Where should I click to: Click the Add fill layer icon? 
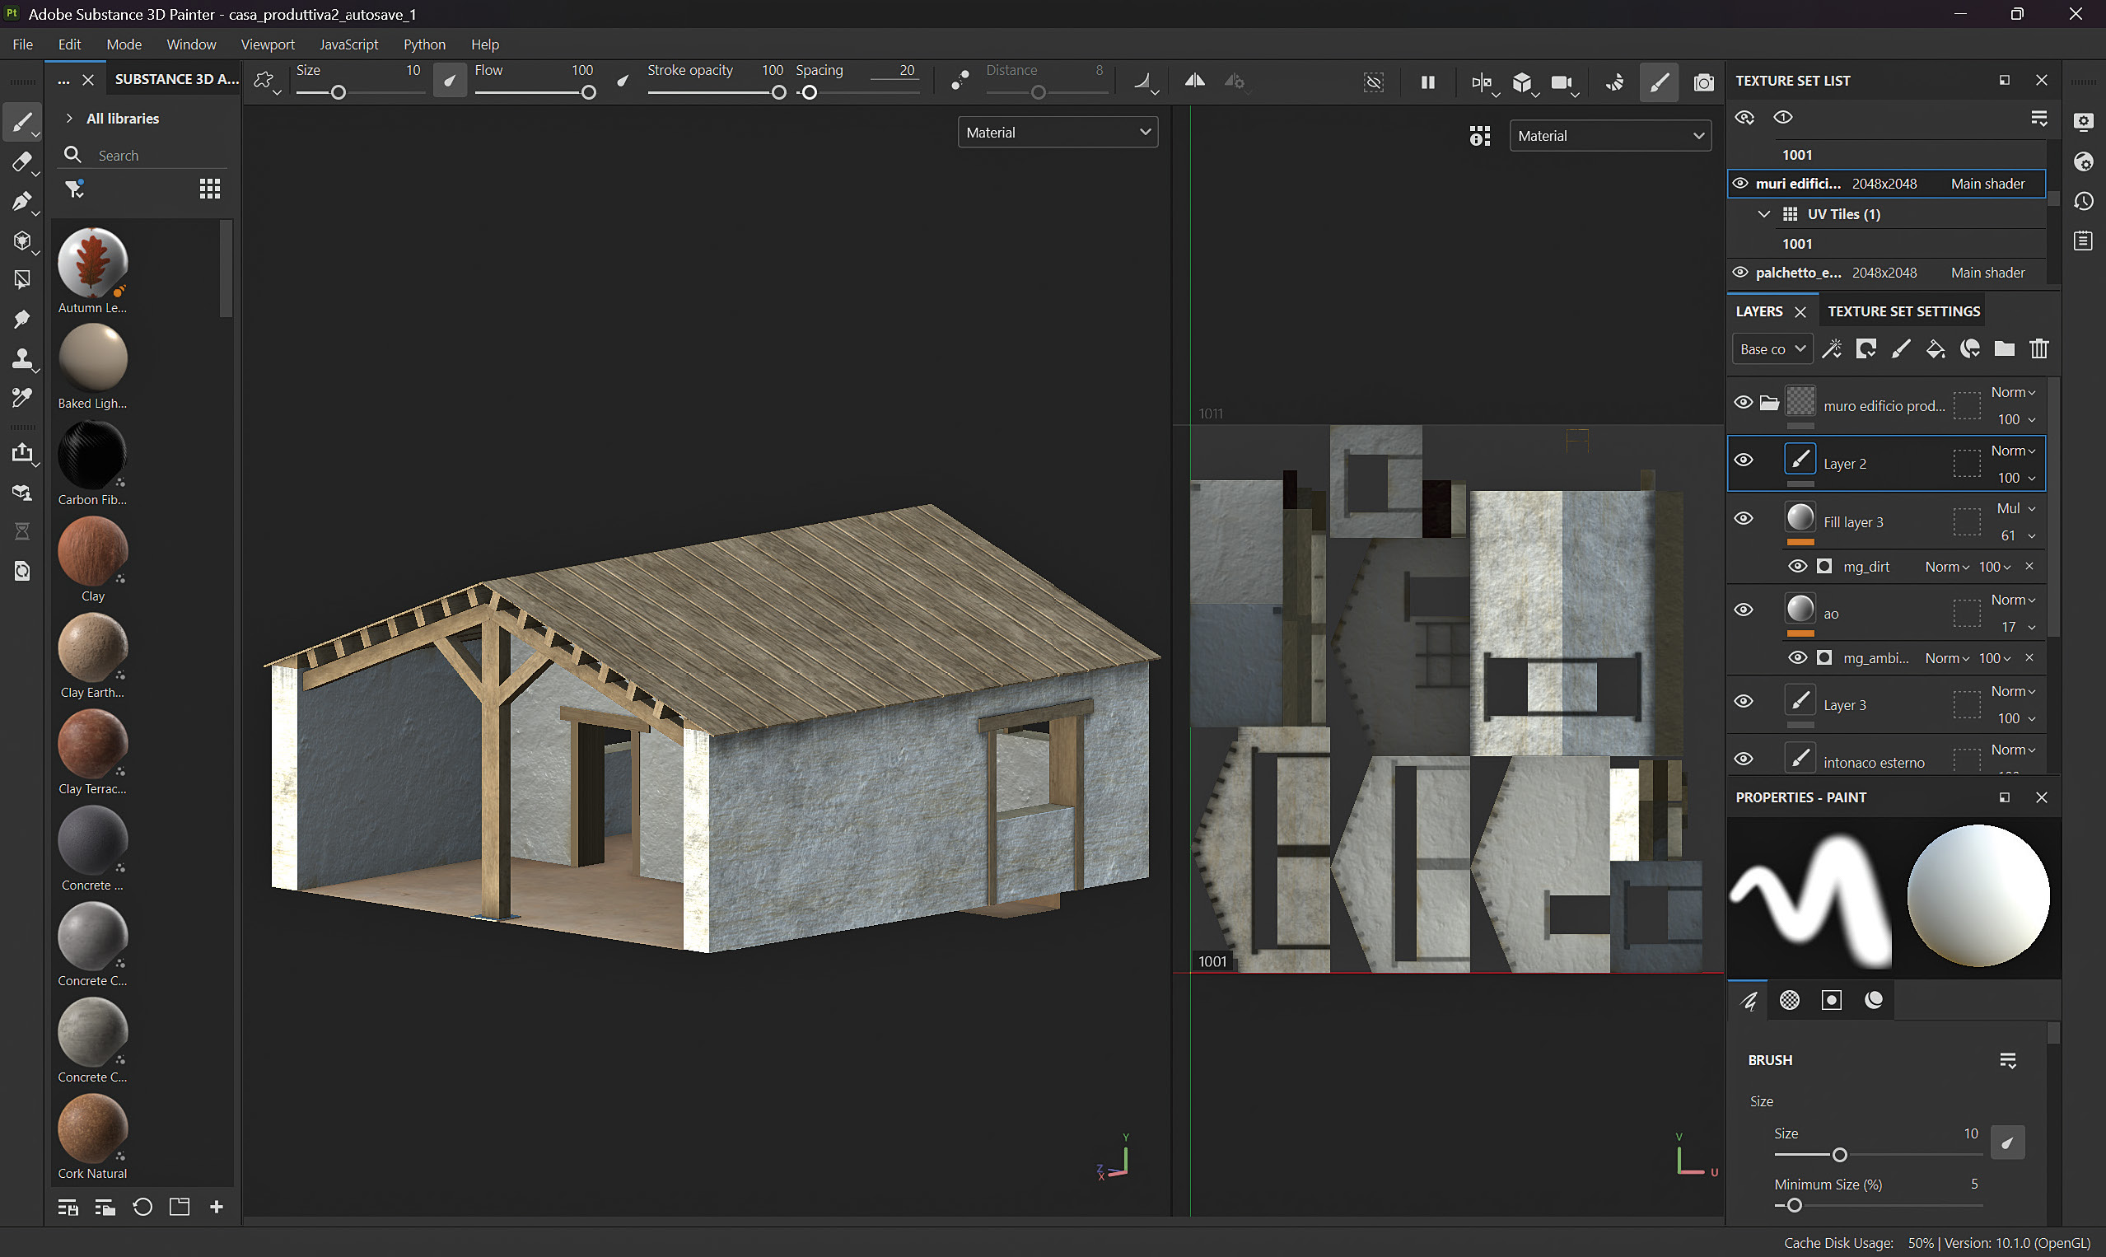click(x=1935, y=349)
